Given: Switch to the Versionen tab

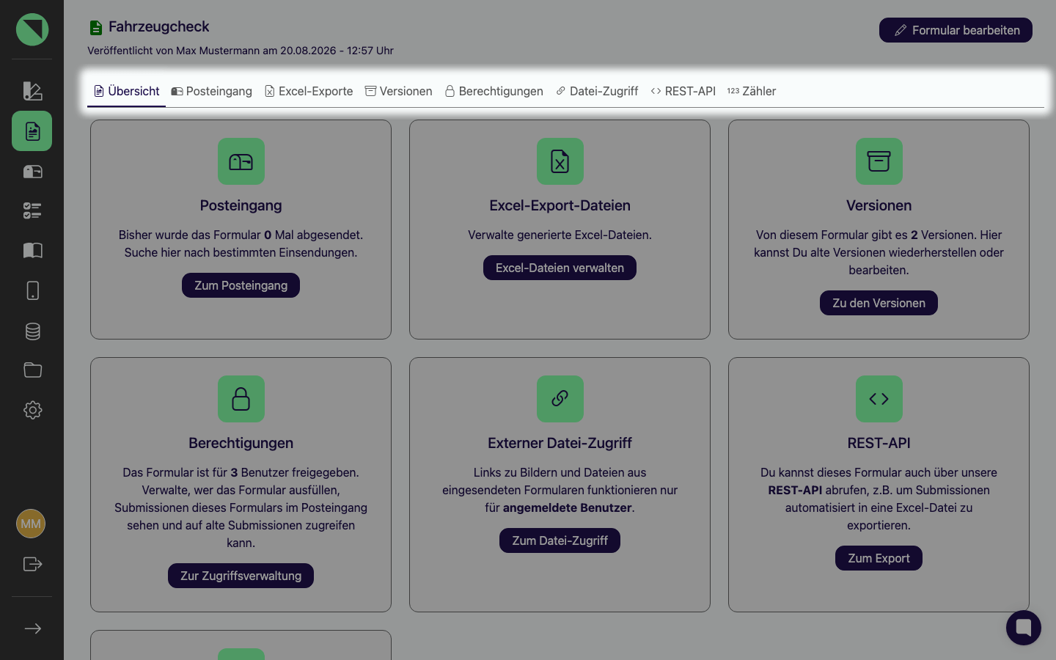Looking at the screenshot, I should click(399, 91).
